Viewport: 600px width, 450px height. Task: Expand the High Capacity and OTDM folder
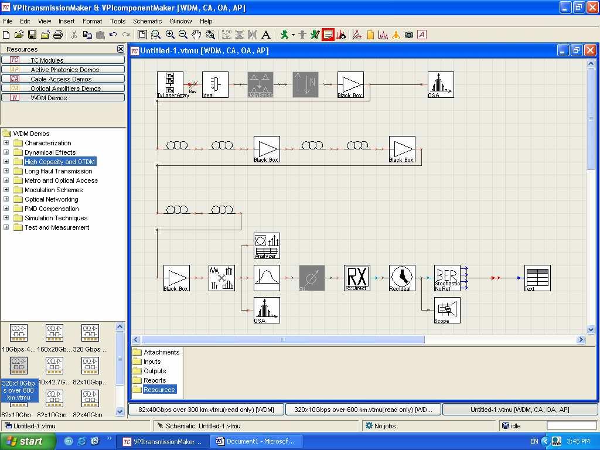click(6, 162)
